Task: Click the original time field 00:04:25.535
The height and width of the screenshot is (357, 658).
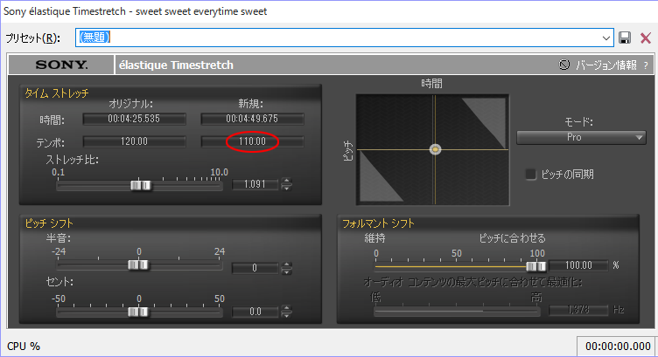Action: click(x=134, y=119)
